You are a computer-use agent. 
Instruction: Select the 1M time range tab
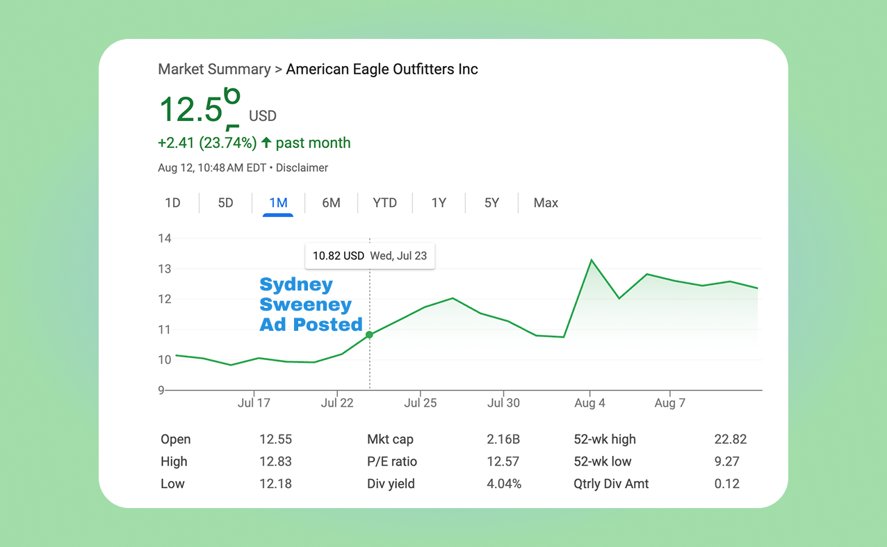(x=278, y=203)
